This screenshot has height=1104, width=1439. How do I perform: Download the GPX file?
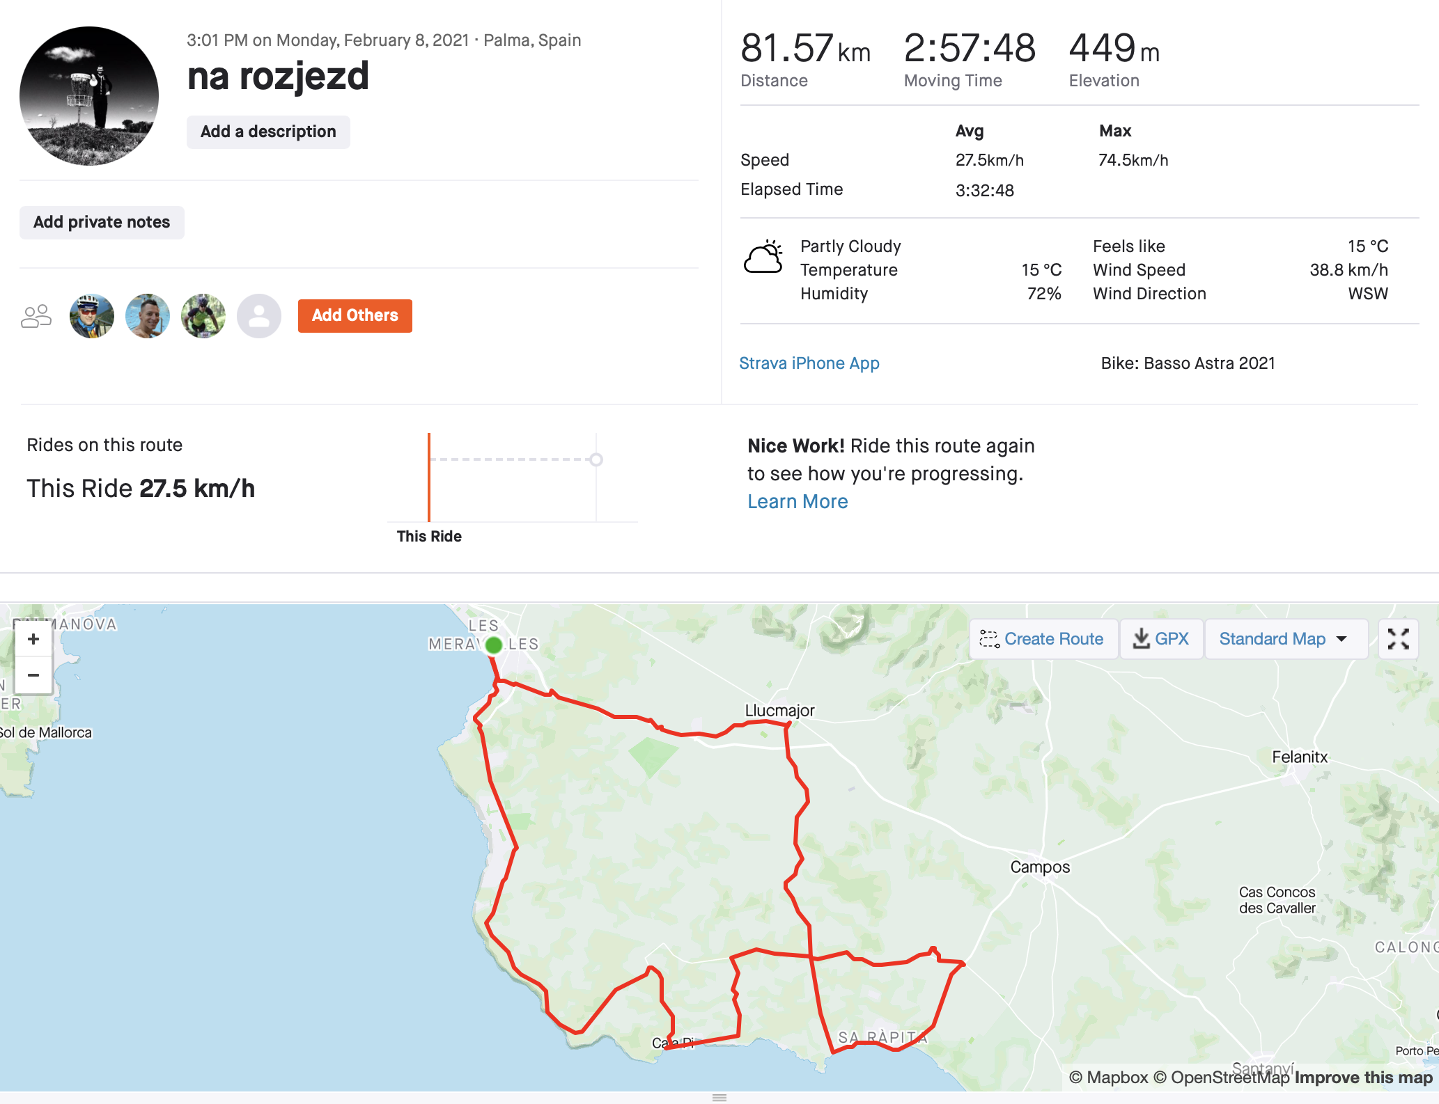click(x=1161, y=639)
